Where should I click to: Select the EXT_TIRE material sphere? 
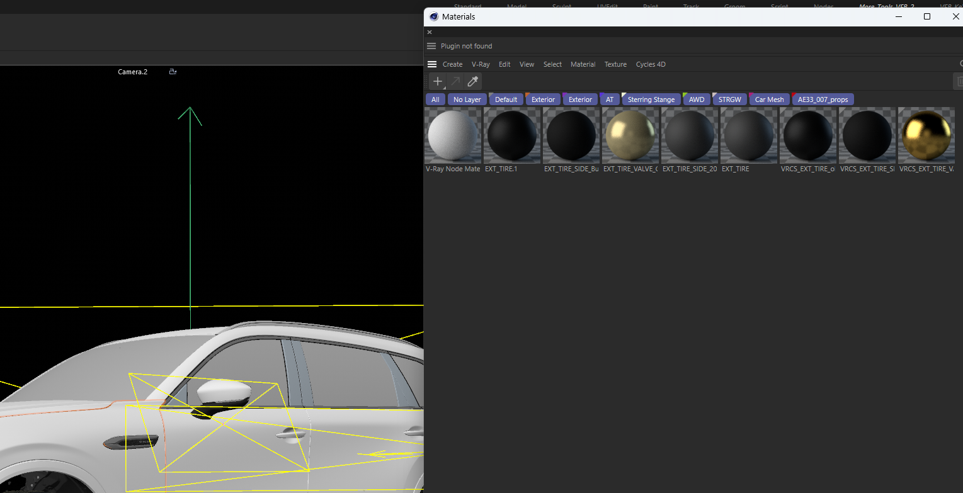point(749,135)
